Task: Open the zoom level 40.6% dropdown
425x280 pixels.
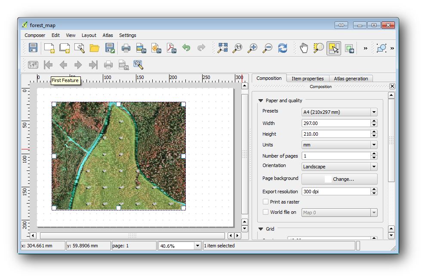Action: point(198,246)
